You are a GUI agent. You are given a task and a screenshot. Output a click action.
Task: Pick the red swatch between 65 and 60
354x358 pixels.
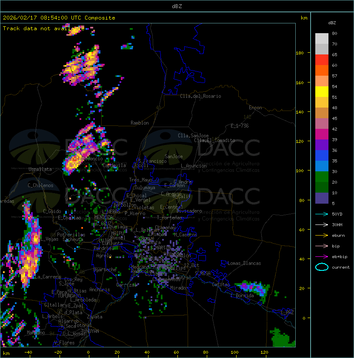[x=322, y=60]
